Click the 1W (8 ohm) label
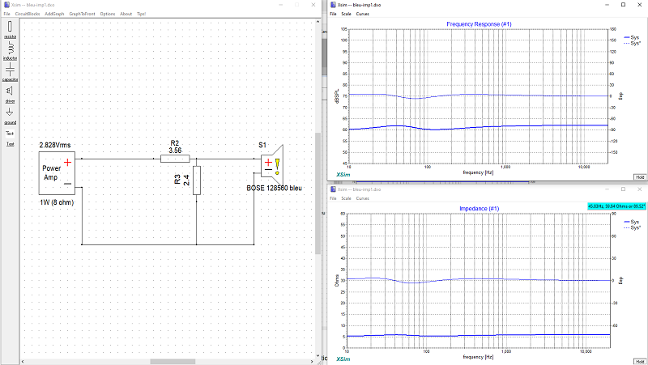The height and width of the screenshot is (365, 648). (57, 202)
